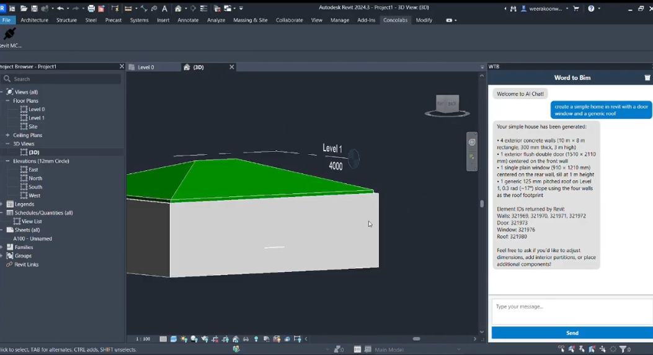Expand the Ceiling Plans tree node
Screen dimensions: 653x355
pos(7,135)
